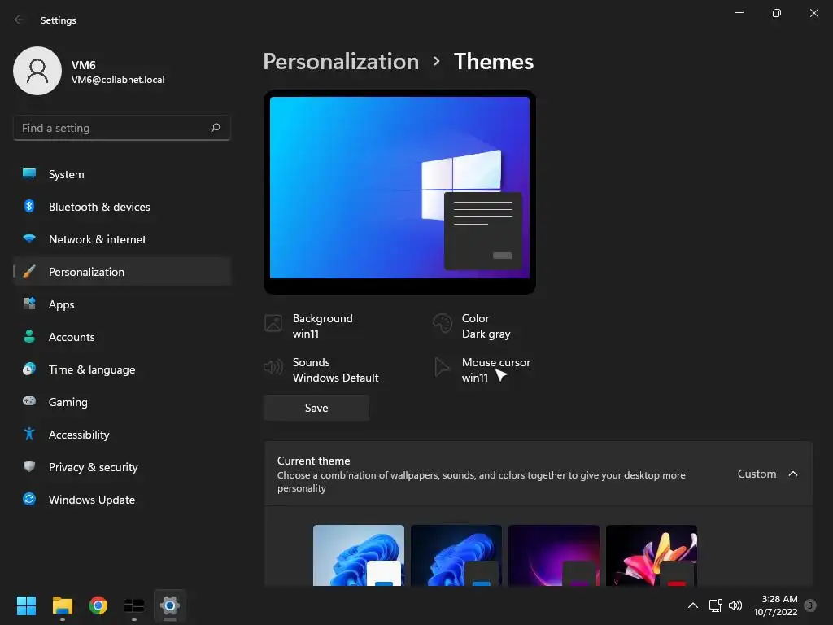Image resolution: width=833 pixels, height=625 pixels.
Task: Open Color Dark gray setting
Action: point(472,326)
